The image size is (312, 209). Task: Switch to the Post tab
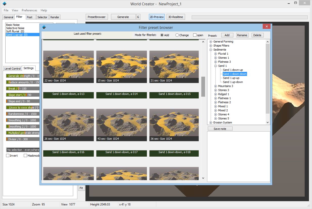tap(30, 17)
